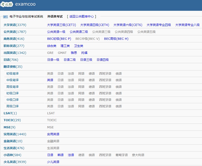Open 商务英语(416) category heading
Screen dimensions: 202x166
pyautogui.click(x=14, y=39)
